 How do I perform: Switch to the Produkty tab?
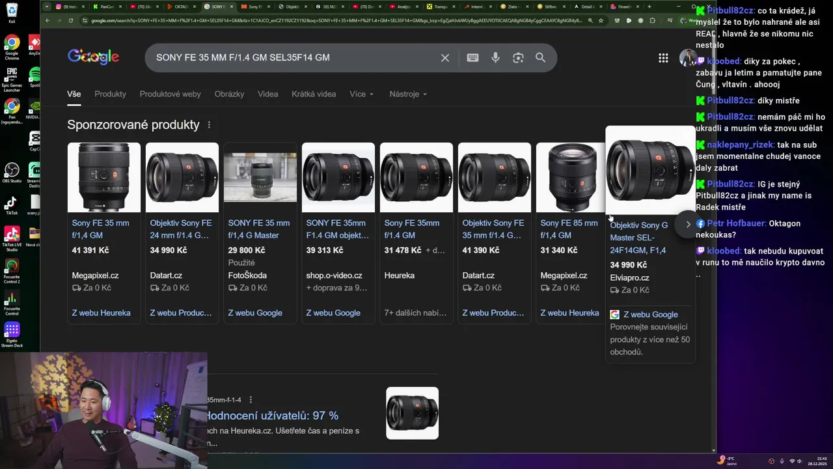click(x=110, y=94)
